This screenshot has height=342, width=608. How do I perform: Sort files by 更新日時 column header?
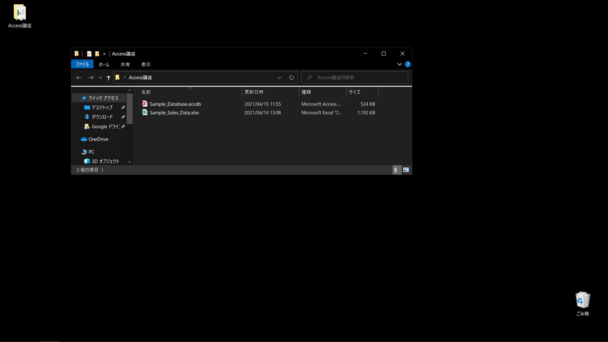[254, 92]
